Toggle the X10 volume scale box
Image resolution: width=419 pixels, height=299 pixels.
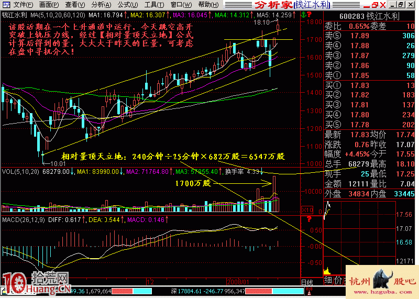point(307,210)
